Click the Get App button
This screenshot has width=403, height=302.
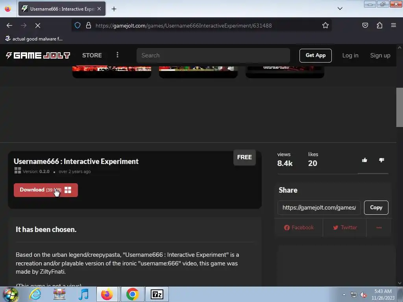(315, 55)
